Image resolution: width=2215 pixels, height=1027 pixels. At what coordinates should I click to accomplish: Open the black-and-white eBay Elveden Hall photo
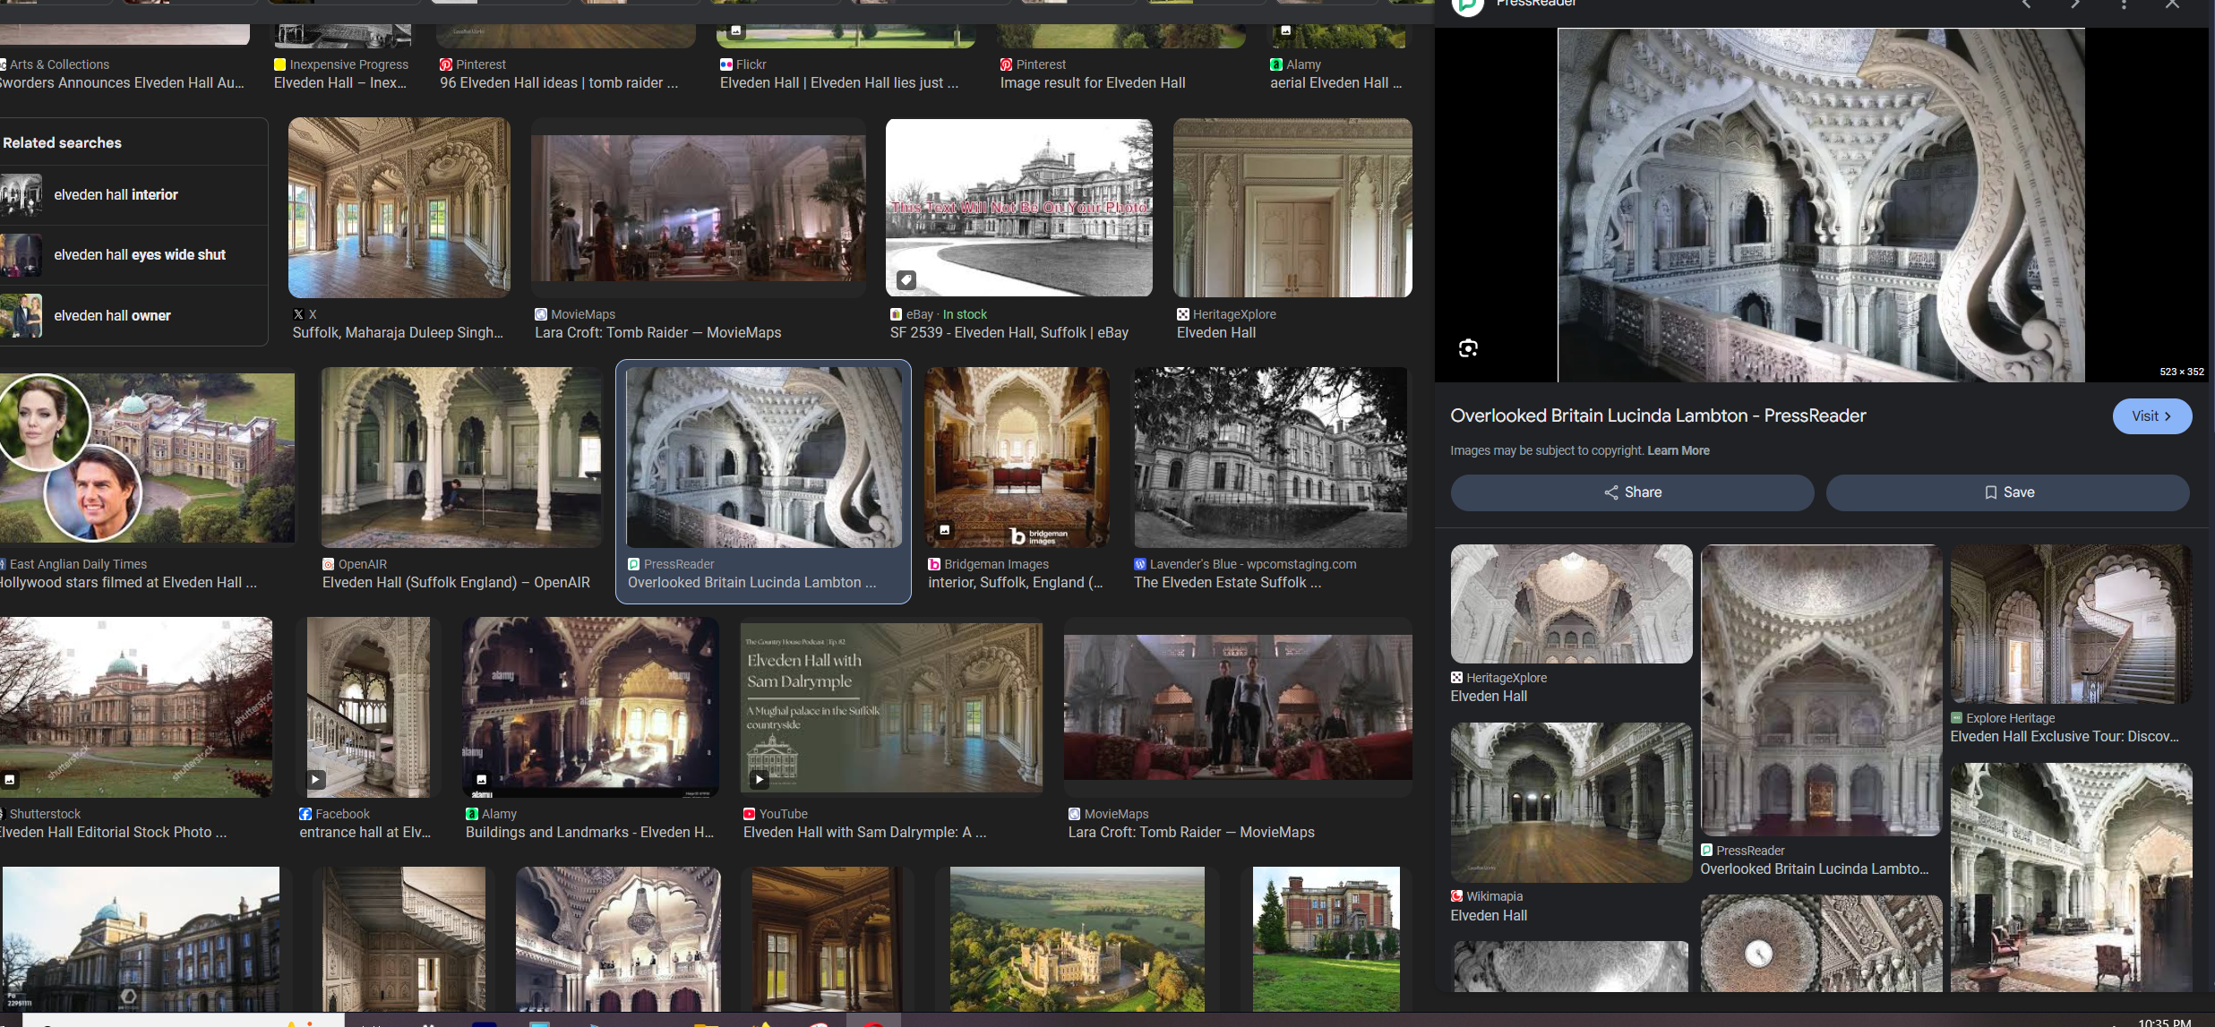1019,208
